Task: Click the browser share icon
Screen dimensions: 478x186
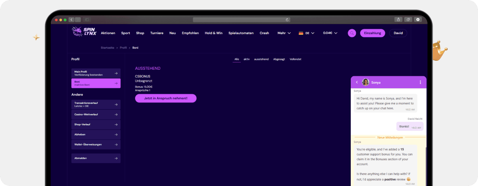Action: click(399, 19)
